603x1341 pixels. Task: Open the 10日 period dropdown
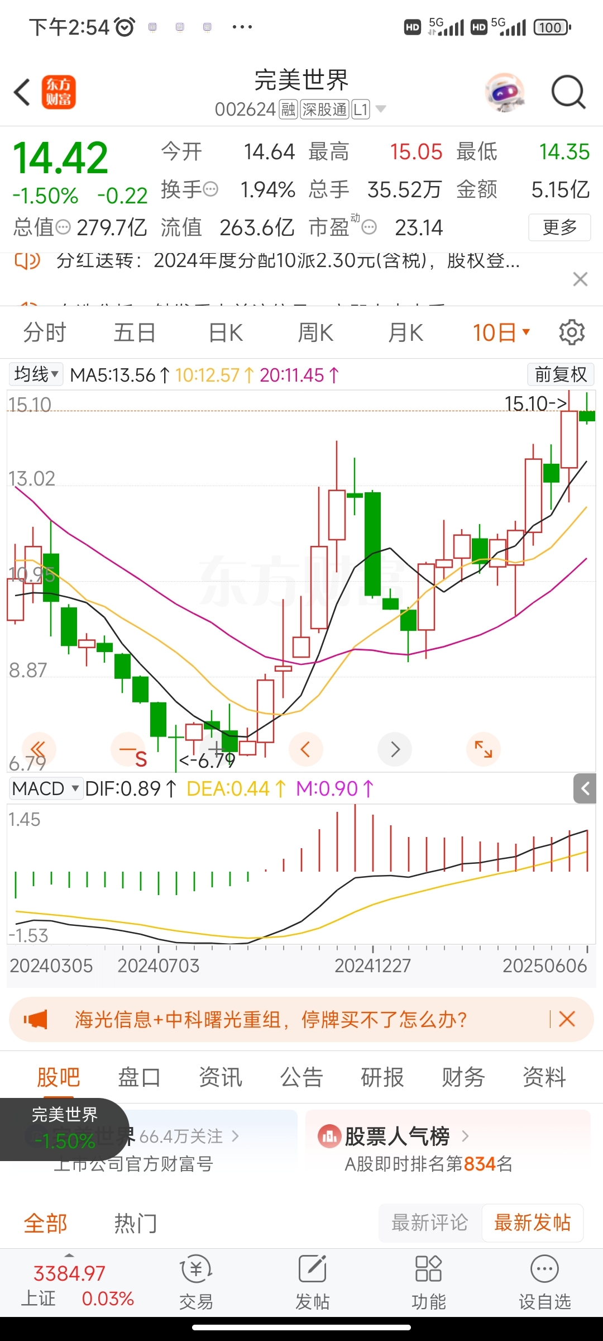tap(501, 332)
